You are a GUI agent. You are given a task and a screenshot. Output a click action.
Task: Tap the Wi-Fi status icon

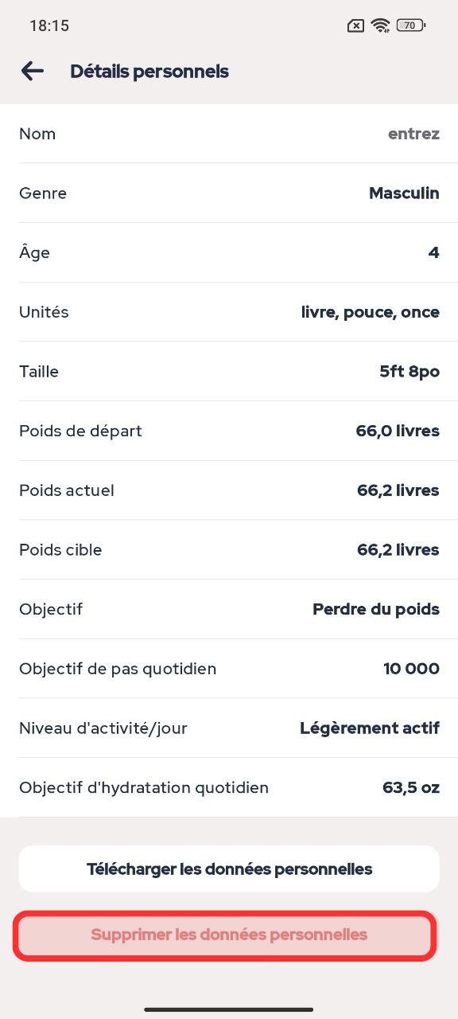point(381,25)
